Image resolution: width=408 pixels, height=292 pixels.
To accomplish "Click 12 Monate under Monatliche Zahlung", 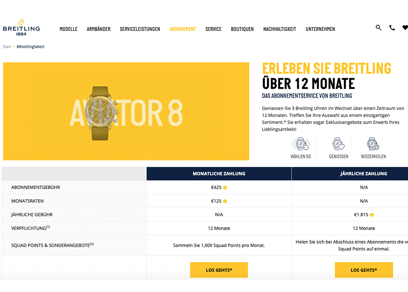I will 219,228.
